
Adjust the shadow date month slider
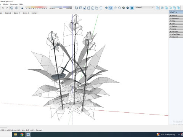coord(36,8)
